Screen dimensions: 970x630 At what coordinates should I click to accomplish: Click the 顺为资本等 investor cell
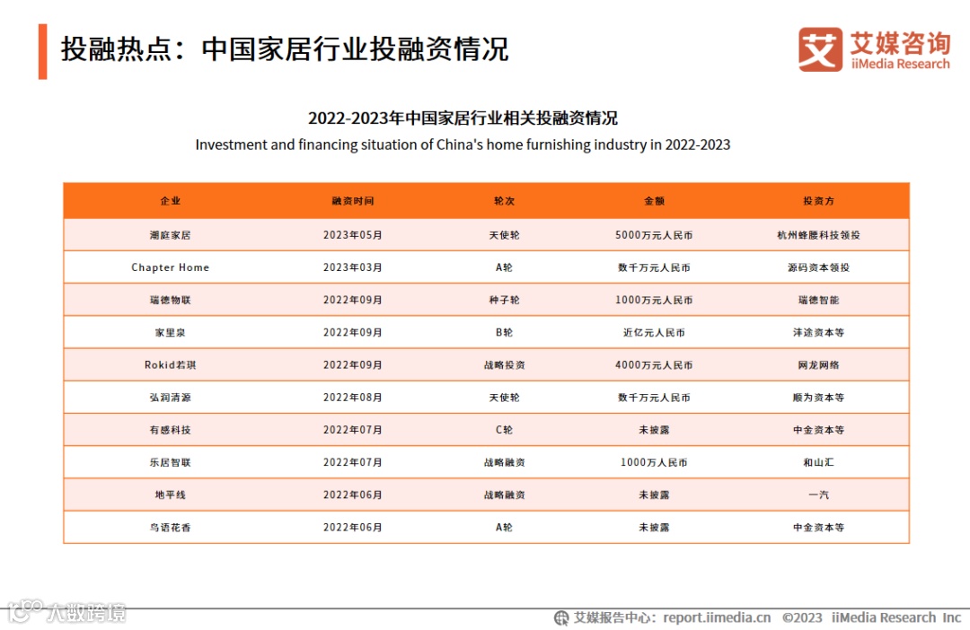(x=818, y=398)
